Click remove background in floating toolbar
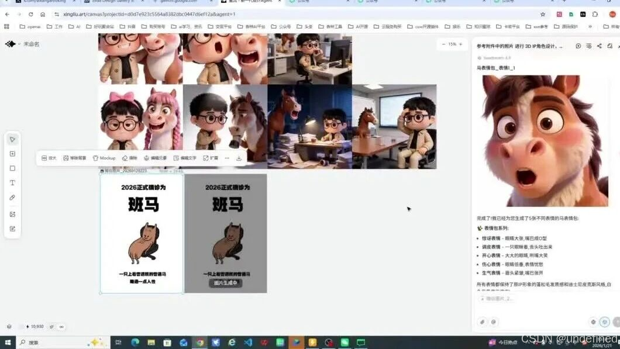This screenshot has height=349, width=620. click(75, 158)
